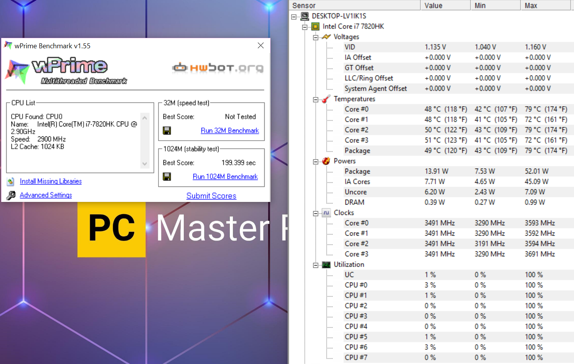Click the 52.01 W max package power
The height and width of the screenshot is (364, 574).
pos(537,171)
